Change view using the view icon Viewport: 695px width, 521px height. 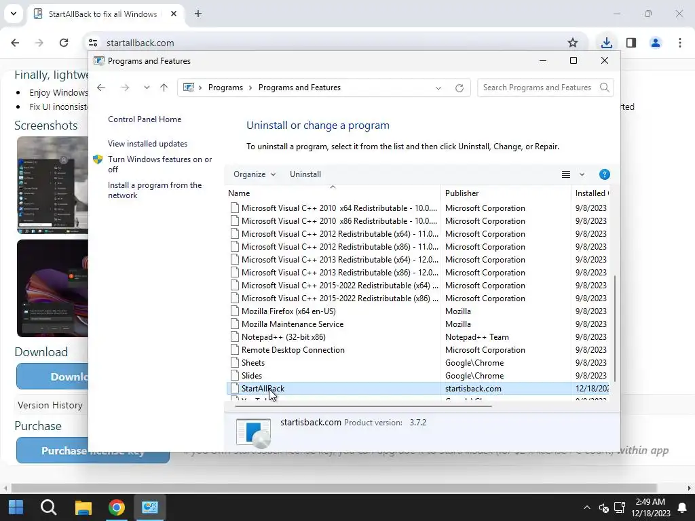[x=566, y=174]
